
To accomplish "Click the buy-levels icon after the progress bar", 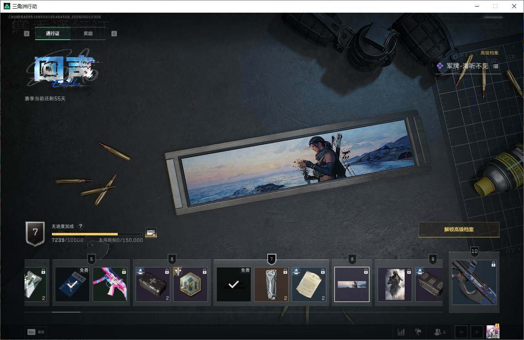I will 151,233.
